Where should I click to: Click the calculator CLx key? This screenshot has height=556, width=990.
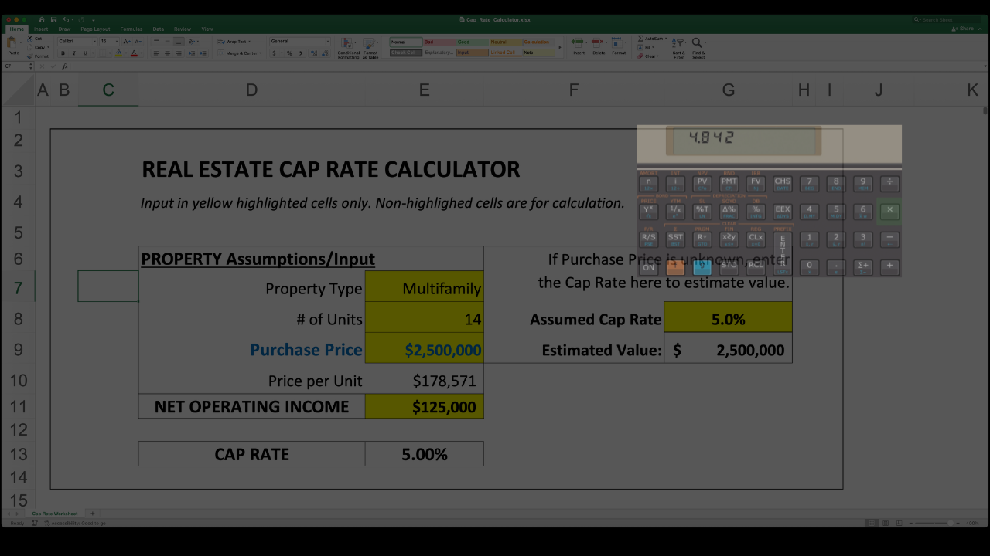pyautogui.click(x=756, y=239)
